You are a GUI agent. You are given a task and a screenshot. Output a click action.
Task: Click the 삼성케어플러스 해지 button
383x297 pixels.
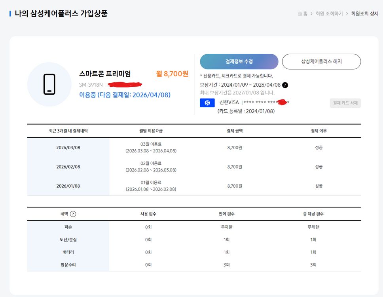pos(321,62)
